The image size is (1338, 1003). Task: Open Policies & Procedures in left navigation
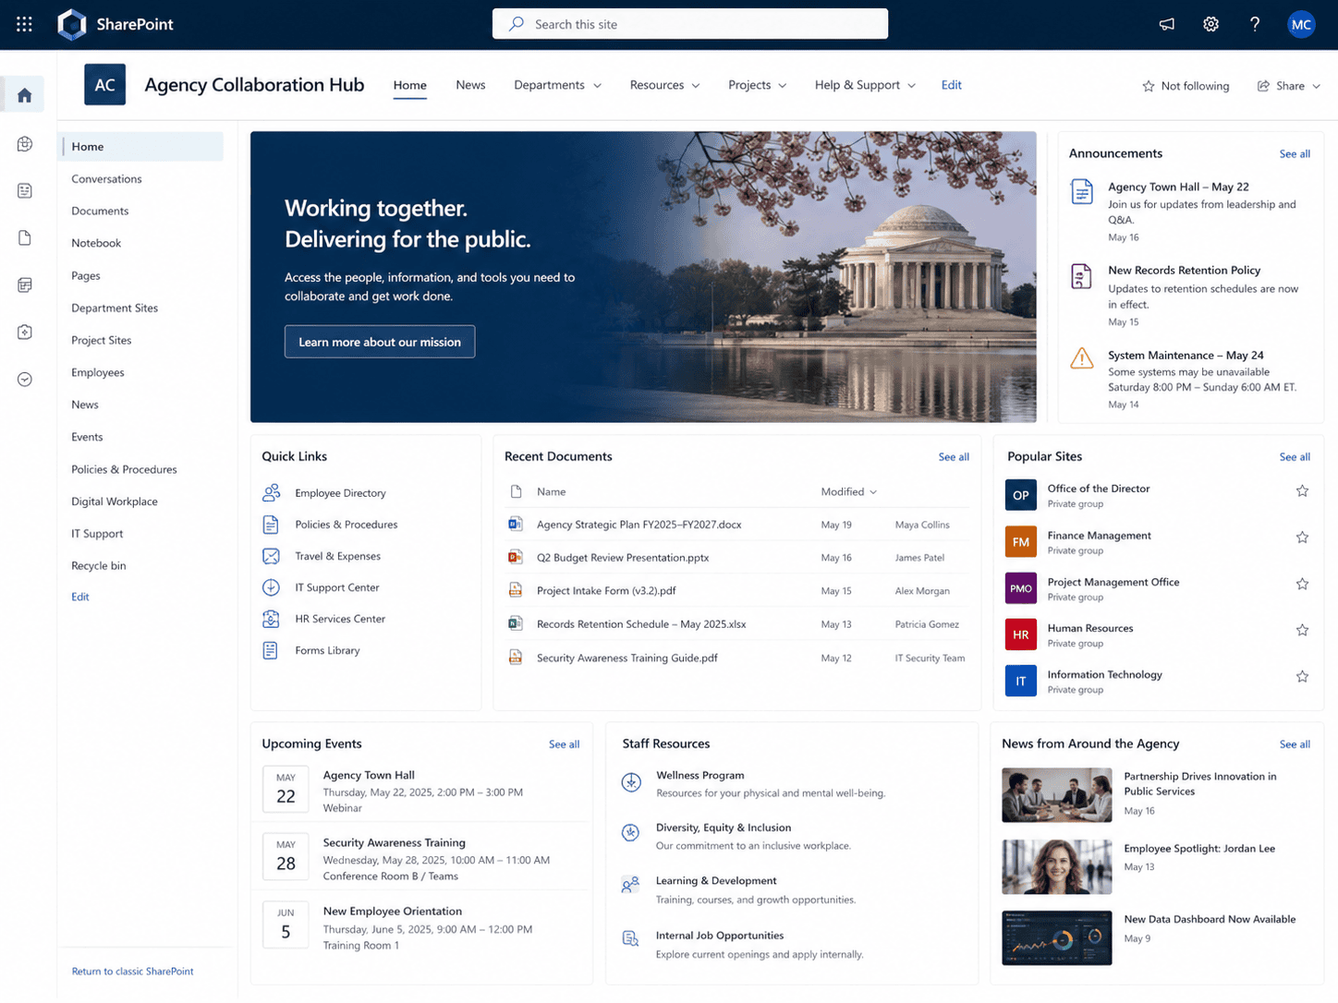point(124,469)
